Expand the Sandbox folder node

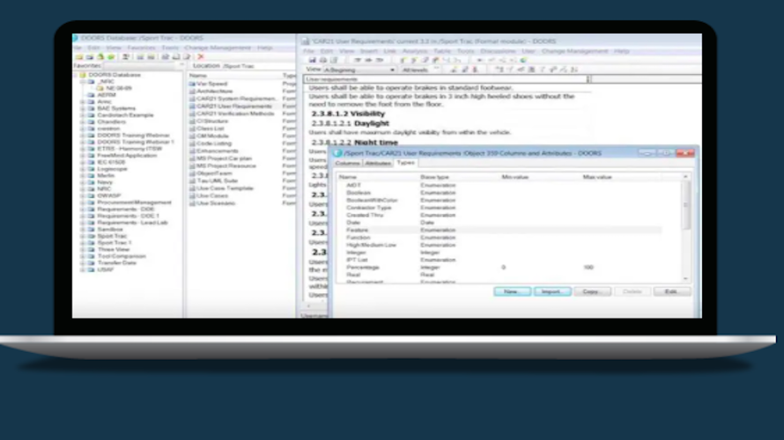(83, 229)
